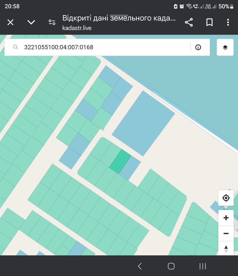The width and height of the screenshot is (238, 276).
Task: Open the info button beside search
Action: click(x=198, y=47)
